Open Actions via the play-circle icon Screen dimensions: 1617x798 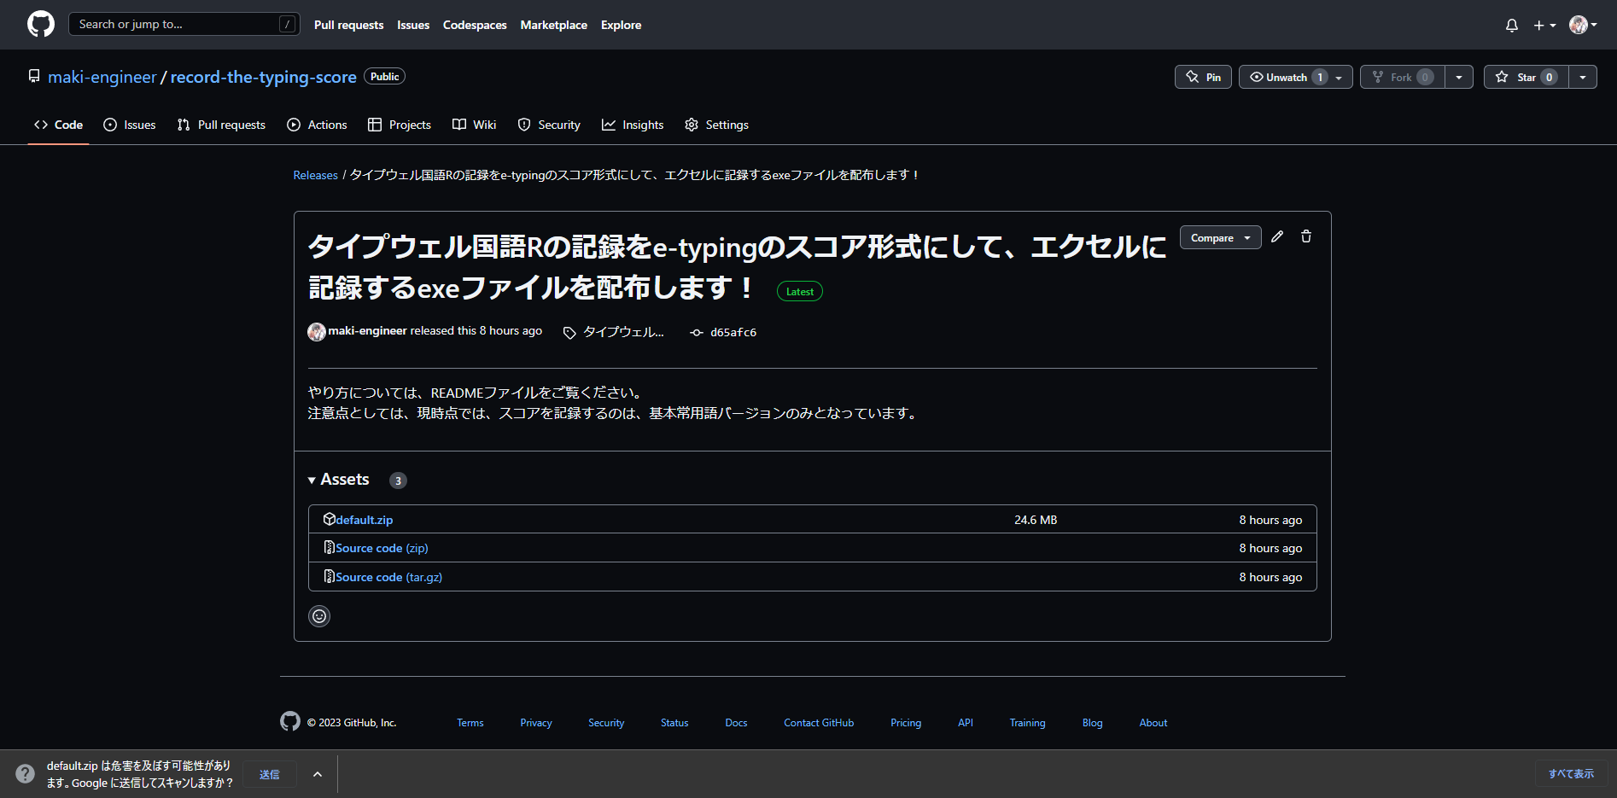point(292,125)
